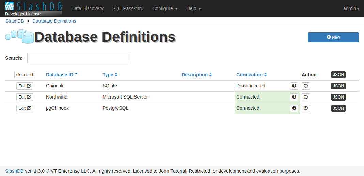Click Database Definitions breadcrumb link

(54, 21)
